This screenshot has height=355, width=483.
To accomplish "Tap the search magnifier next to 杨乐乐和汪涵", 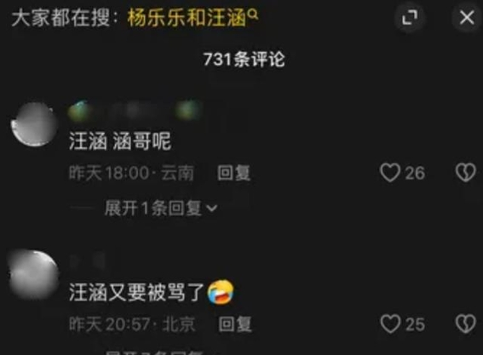I will tap(253, 14).
